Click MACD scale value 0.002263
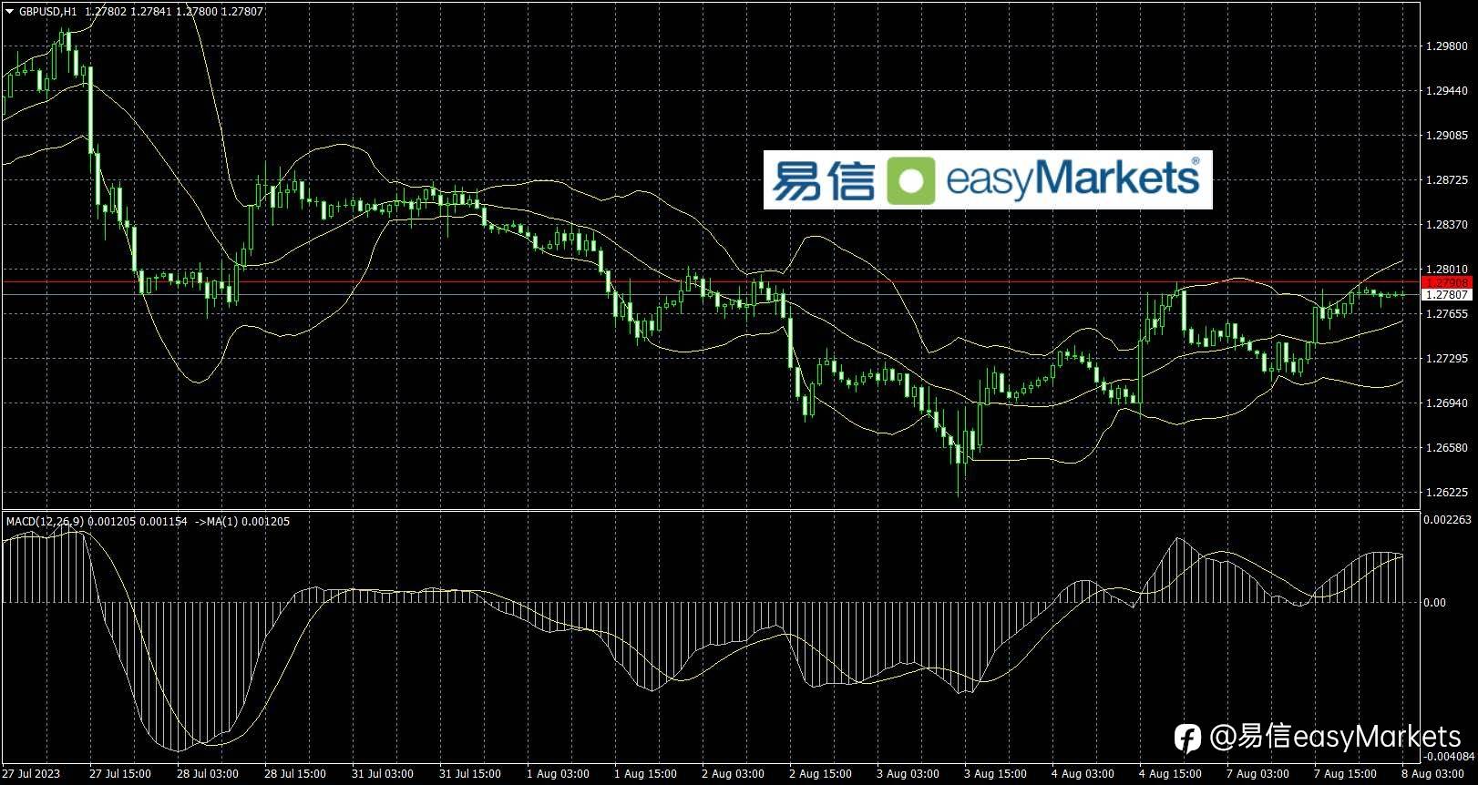This screenshot has height=785, width=1478. (1447, 520)
